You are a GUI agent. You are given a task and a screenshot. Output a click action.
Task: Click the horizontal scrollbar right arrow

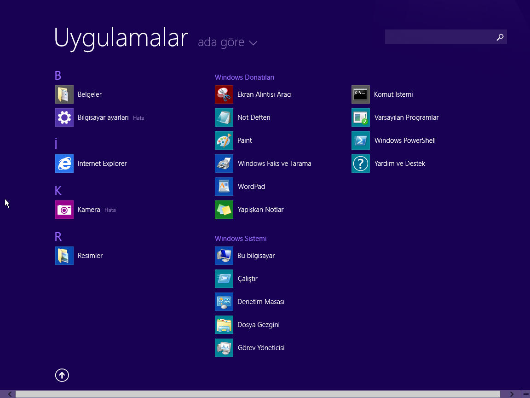512,394
